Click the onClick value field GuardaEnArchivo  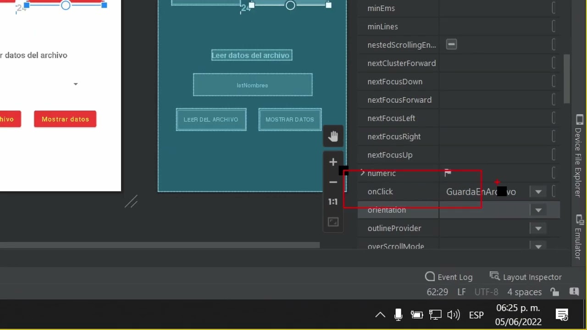coord(484,192)
